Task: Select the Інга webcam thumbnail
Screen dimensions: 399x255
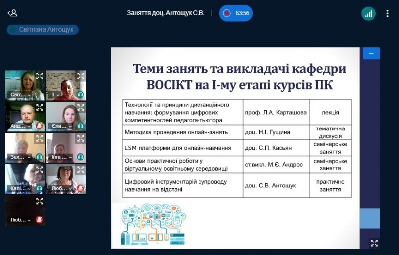Action: [x=65, y=148]
